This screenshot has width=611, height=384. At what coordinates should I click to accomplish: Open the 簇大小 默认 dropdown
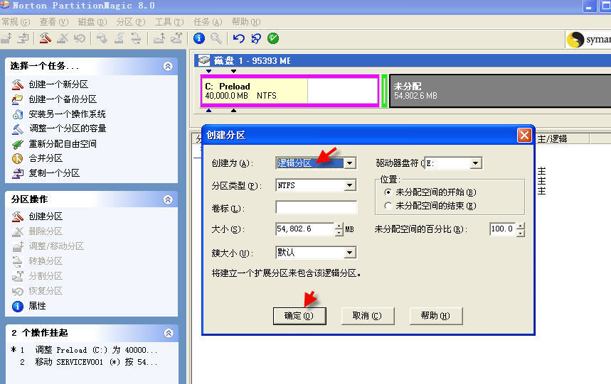(x=350, y=253)
